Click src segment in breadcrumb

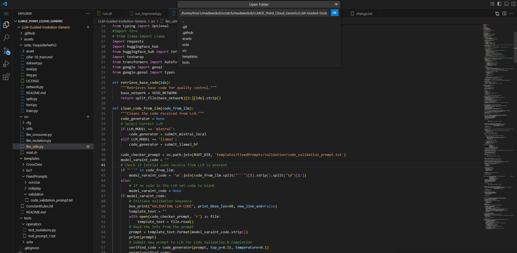coord(153,21)
